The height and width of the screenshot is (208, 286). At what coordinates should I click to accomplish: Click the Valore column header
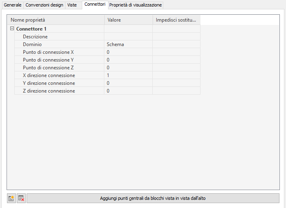point(128,20)
